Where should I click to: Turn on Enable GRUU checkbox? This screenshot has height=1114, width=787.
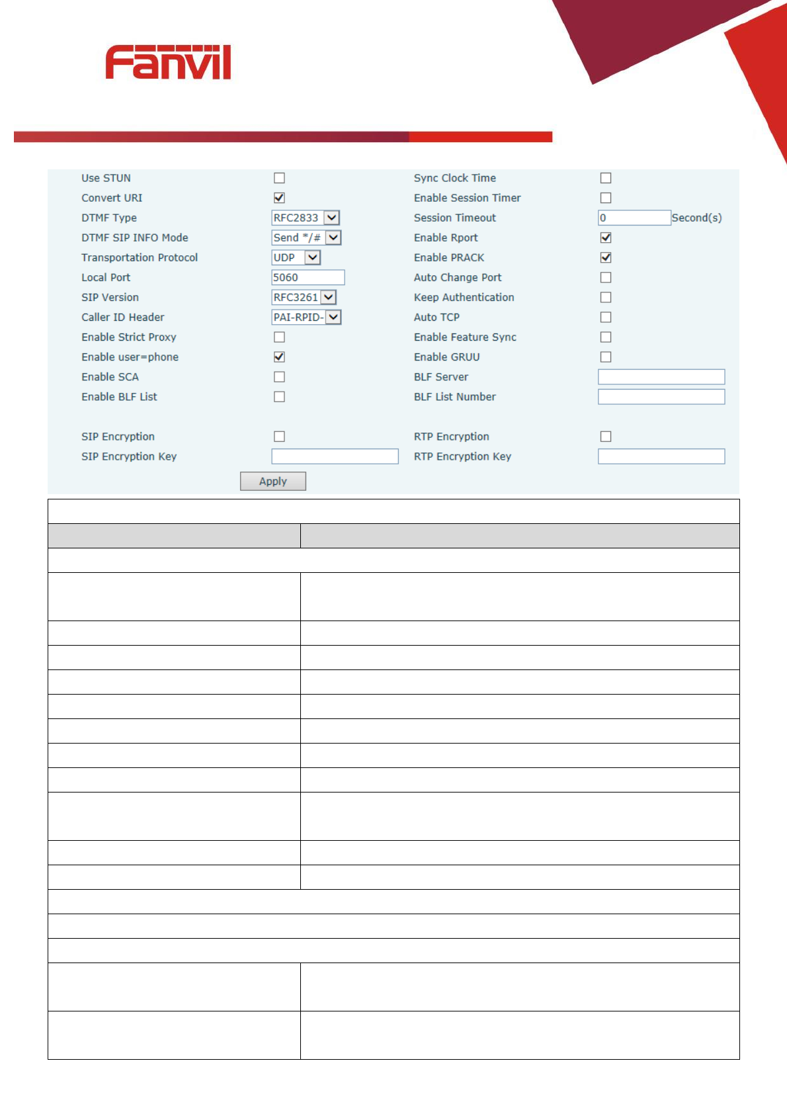click(606, 357)
